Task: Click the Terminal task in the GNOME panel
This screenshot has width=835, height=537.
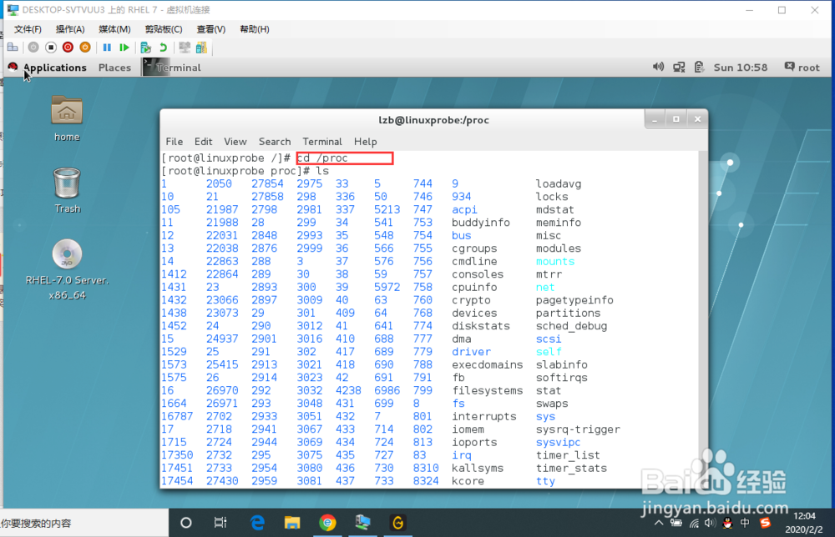Action: tap(173, 68)
